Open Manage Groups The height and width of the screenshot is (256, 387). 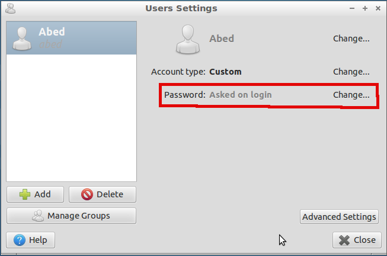71,216
